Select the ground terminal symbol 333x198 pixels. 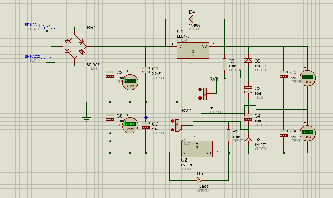[x=86, y=119]
